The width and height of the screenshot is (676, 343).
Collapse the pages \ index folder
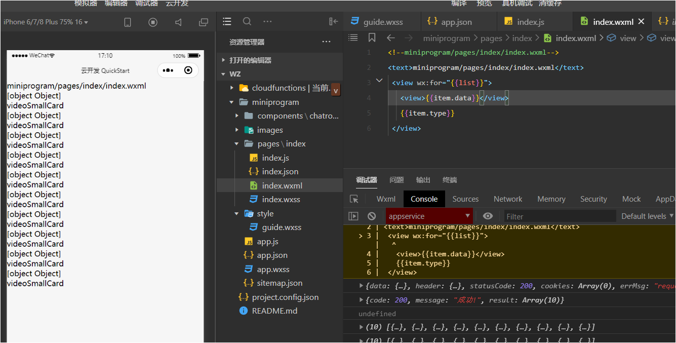coord(236,144)
